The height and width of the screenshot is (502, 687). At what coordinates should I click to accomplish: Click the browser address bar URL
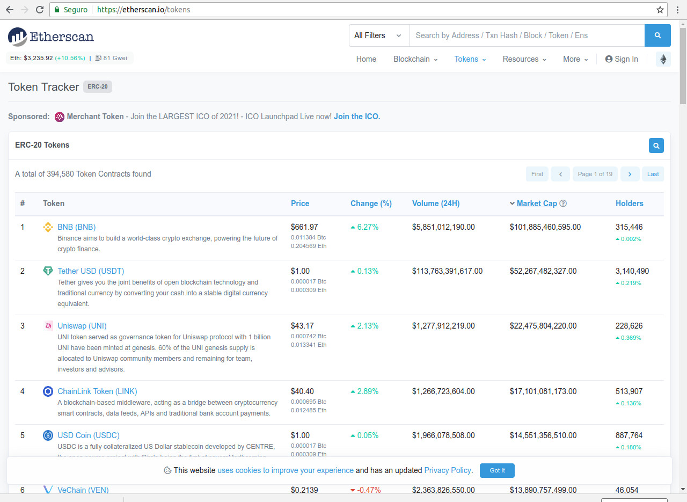(x=143, y=10)
